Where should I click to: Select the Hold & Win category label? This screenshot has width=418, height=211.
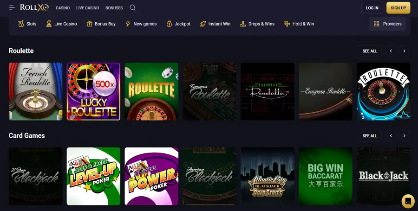[303, 24]
